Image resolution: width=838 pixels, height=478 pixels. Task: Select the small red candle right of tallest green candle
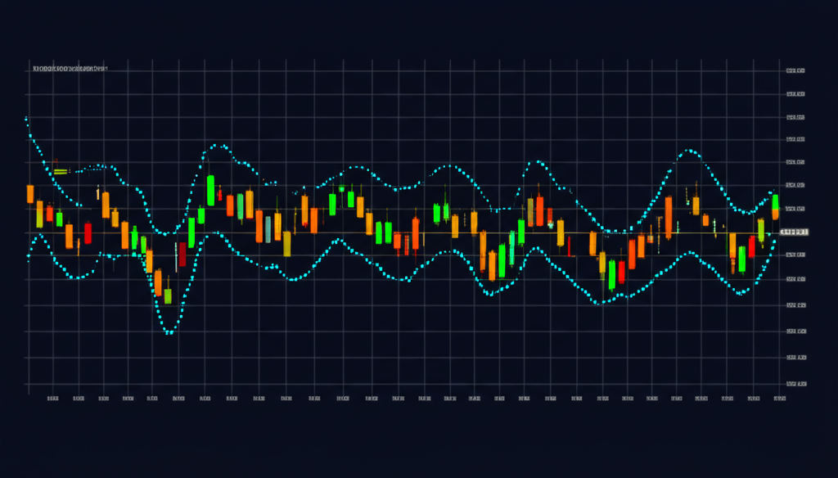point(230,205)
